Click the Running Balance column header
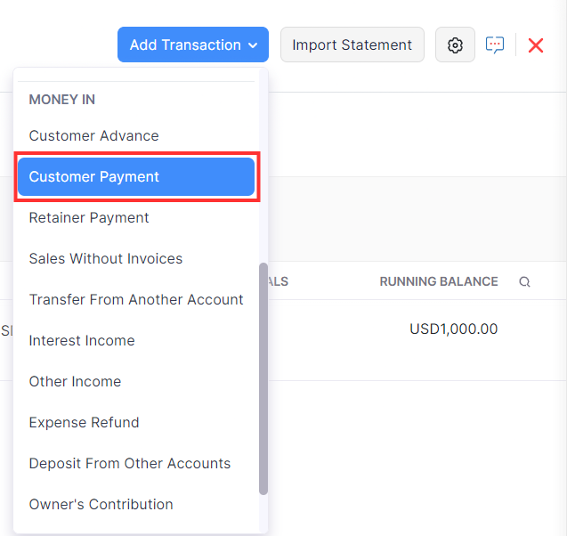567x536 pixels. tap(439, 282)
